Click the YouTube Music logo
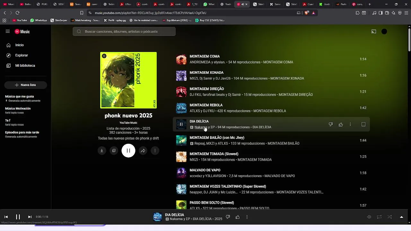This screenshot has width=411, height=231. [x=22, y=31]
